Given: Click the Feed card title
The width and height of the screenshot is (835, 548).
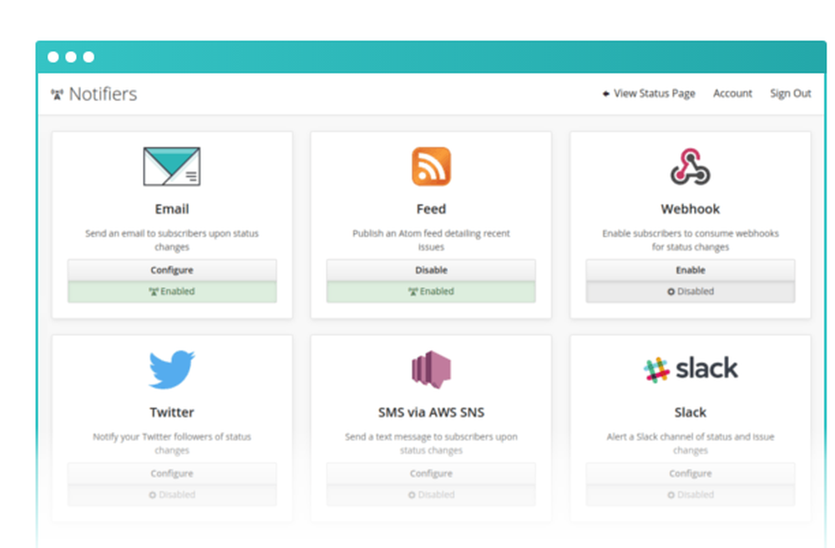Looking at the screenshot, I should click(x=432, y=209).
